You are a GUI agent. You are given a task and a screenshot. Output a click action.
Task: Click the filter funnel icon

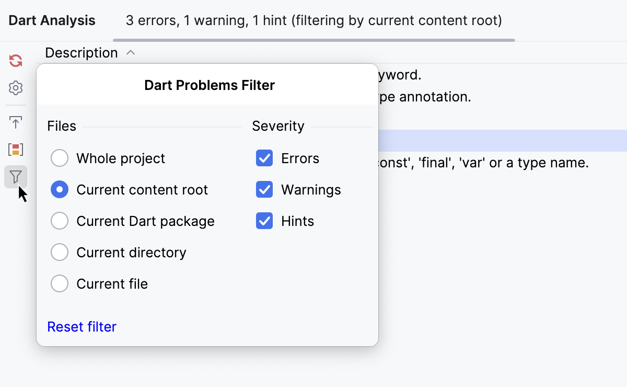pyautogui.click(x=15, y=177)
